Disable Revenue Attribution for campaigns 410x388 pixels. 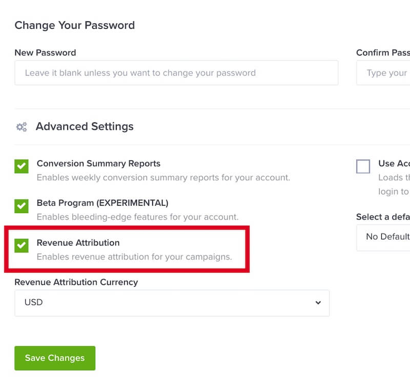(21, 246)
